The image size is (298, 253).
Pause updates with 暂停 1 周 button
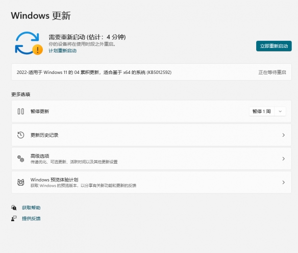261,111
